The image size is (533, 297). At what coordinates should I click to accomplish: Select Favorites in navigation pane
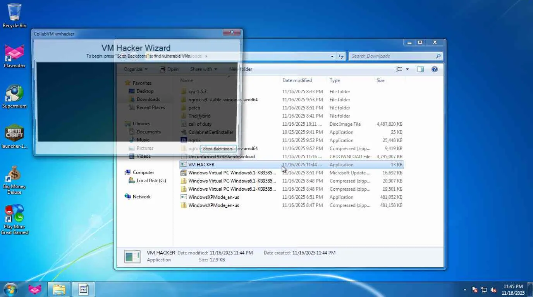click(142, 83)
